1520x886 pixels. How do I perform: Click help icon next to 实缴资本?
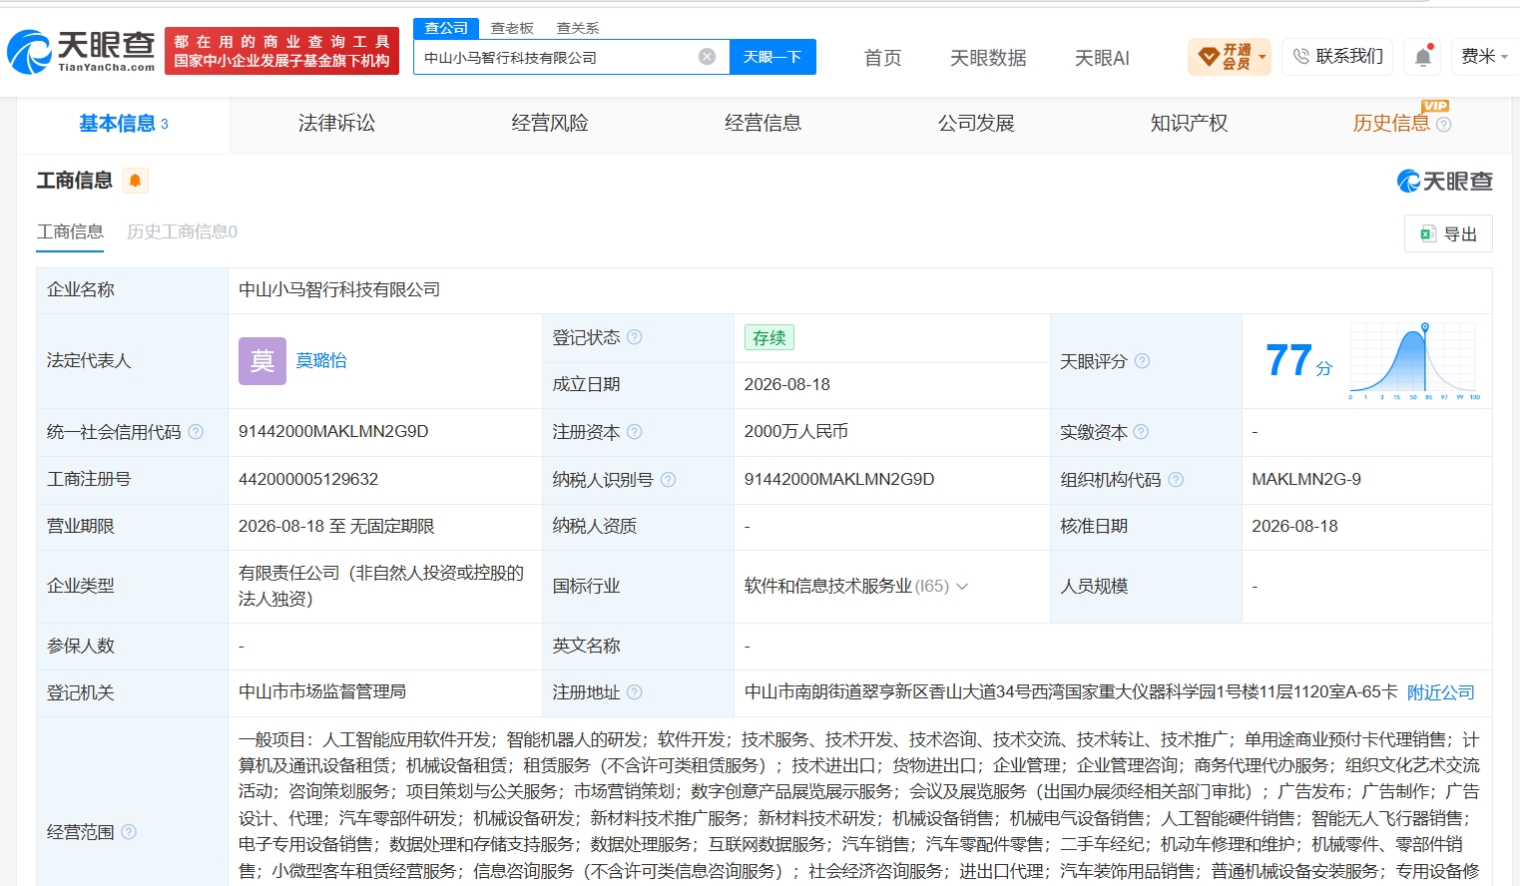click(1141, 432)
